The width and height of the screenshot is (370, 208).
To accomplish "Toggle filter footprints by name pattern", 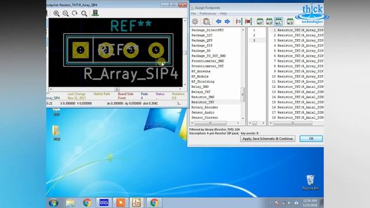I will [x=290, y=21].
